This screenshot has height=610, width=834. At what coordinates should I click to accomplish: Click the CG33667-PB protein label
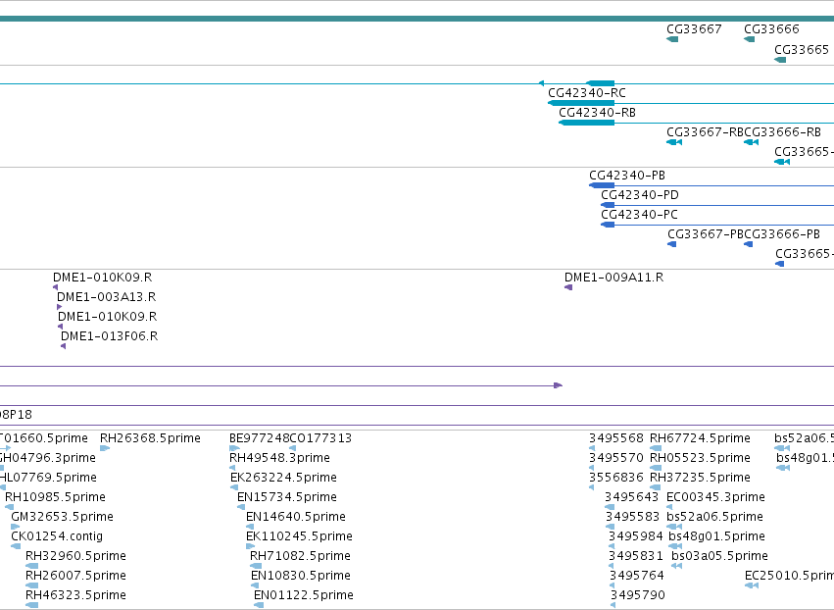click(x=706, y=234)
